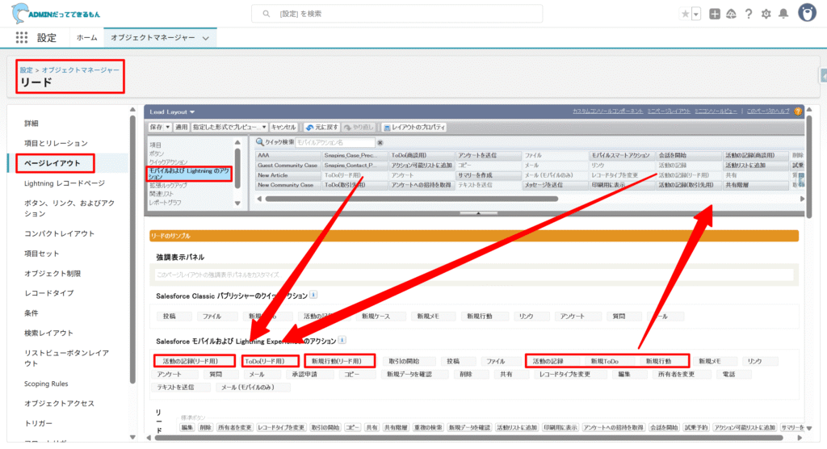Switch to the オブジェクトマネージャー tab
Viewport: 827px width, 449px height.
(x=153, y=37)
